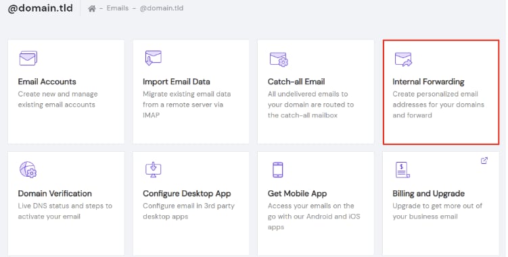Open the @domain.tld breadcrumb link
The height and width of the screenshot is (257, 508).
162,8
